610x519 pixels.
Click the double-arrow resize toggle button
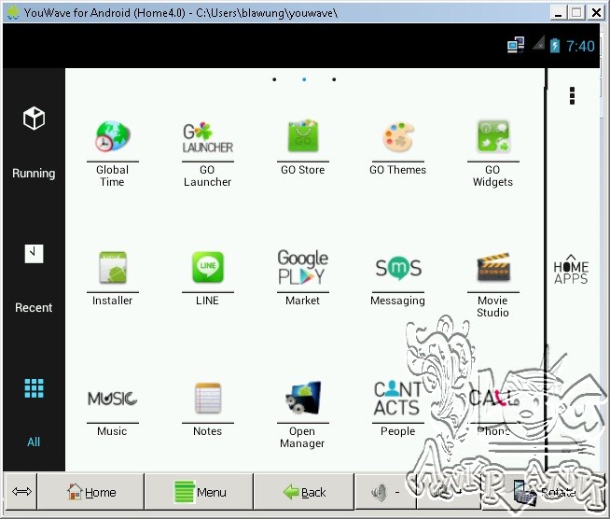tap(21, 492)
